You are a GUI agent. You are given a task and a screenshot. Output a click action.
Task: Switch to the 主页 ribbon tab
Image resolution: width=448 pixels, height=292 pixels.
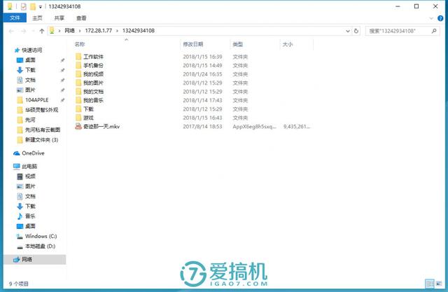pos(37,18)
